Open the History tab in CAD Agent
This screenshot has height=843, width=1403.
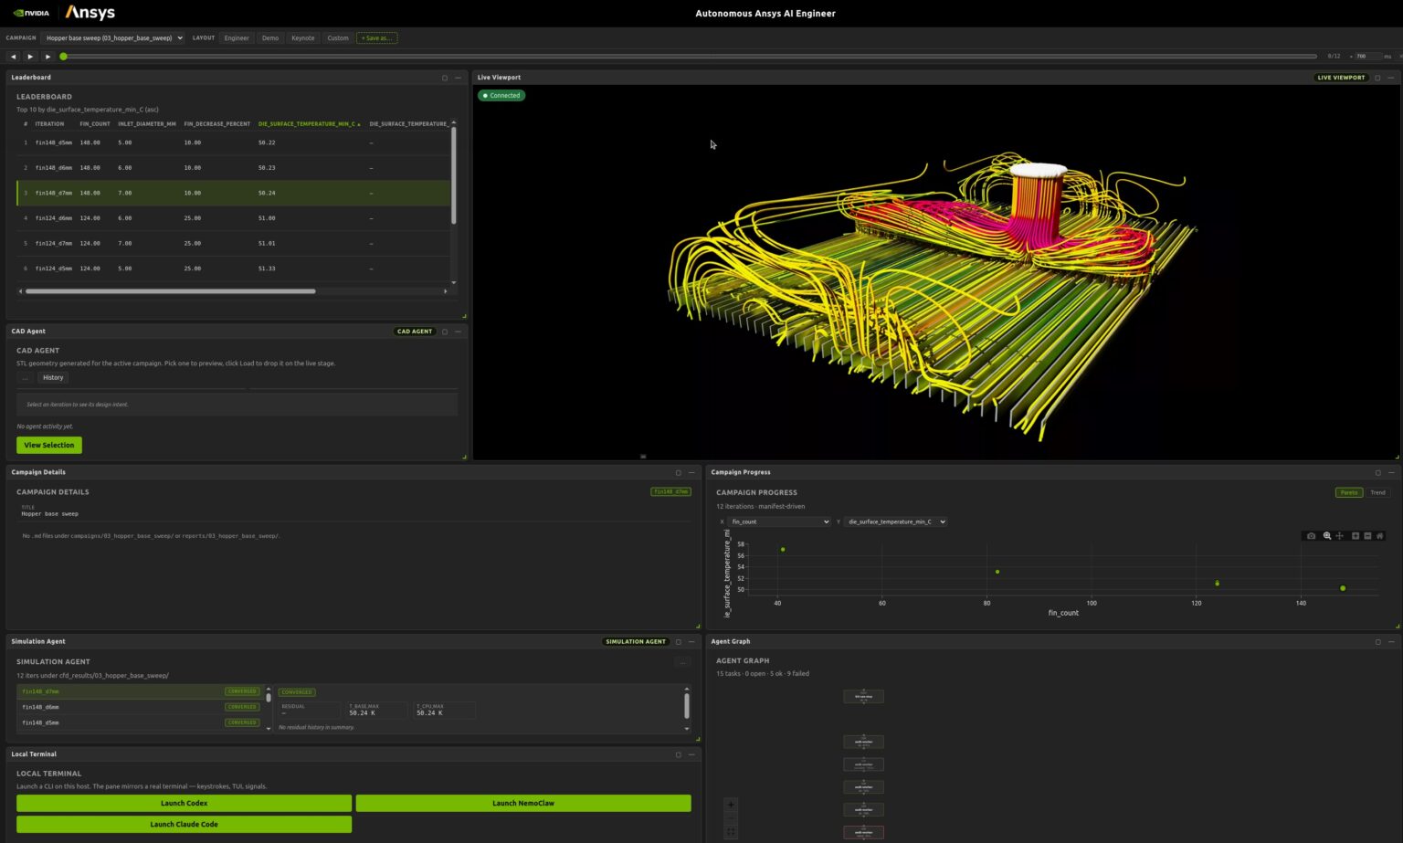pyautogui.click(x=53, y=377)
